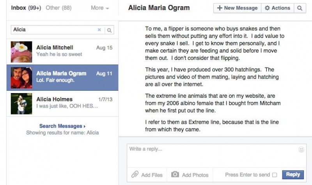Click the magnifier icon in the name search box
Image resolution: width=312 pixels, height=185 pixels.
point(109,30)
